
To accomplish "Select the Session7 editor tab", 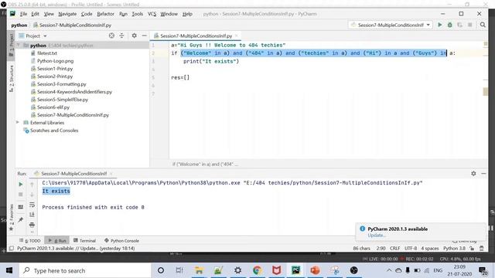I will pyautogui.click(x=196, y=36).
